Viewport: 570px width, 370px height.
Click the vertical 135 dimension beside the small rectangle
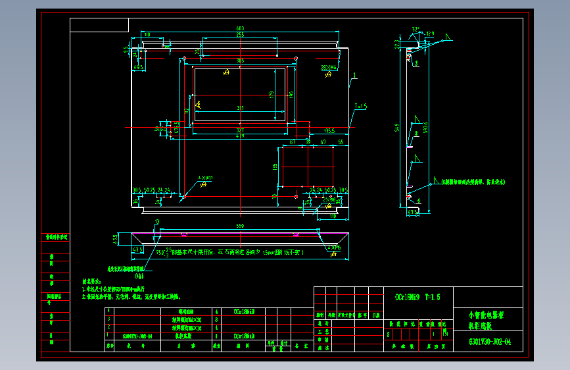tap(275, 167)
